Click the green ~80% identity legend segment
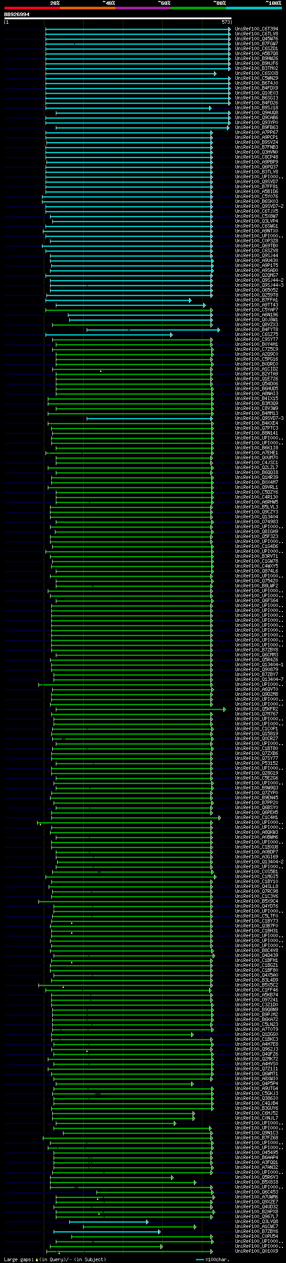 point(198,8)
